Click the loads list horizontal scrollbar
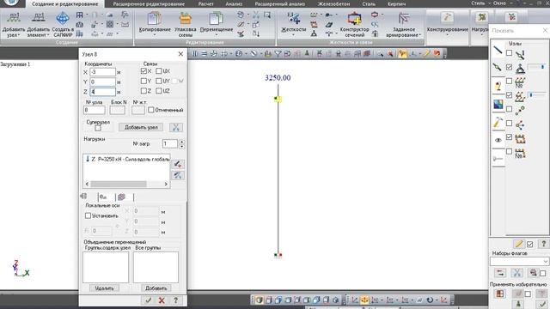The height and width of the screenshot is (309, 550). point(126,184)
